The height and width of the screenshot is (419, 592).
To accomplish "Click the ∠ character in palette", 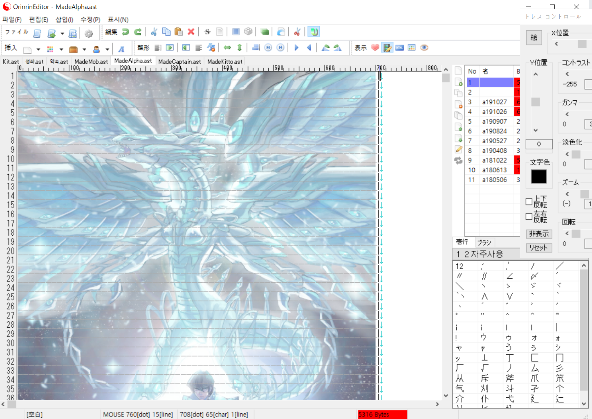I will tap(509, 276).
